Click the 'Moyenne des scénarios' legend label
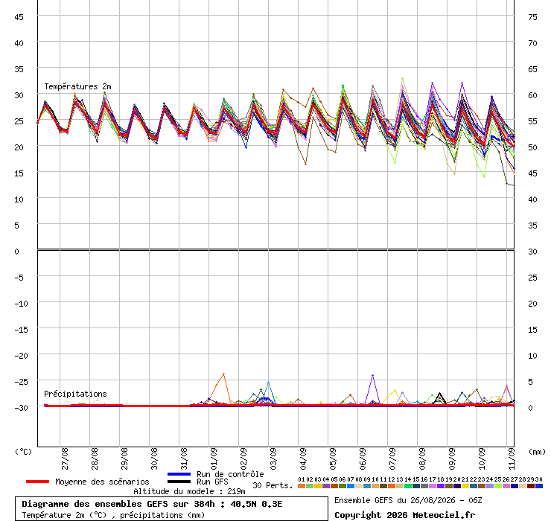Screen dimensions: 551x521 (x=102, y=482)
